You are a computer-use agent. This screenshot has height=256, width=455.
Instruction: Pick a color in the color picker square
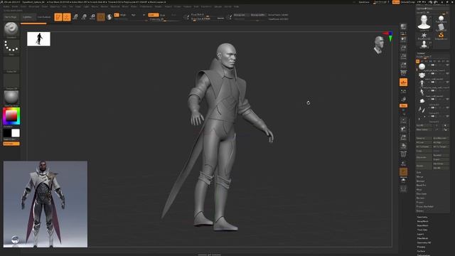(x=11, y=116)
